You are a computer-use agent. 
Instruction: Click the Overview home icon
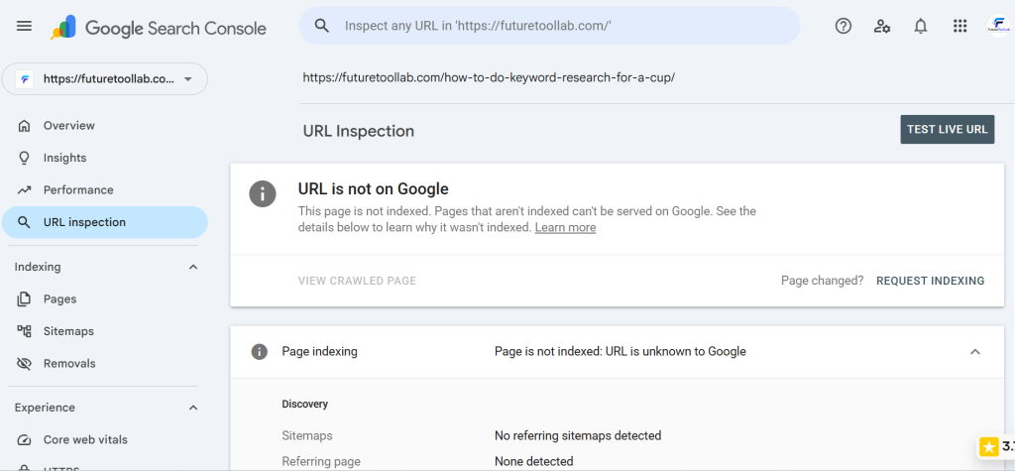coord(24,126)
